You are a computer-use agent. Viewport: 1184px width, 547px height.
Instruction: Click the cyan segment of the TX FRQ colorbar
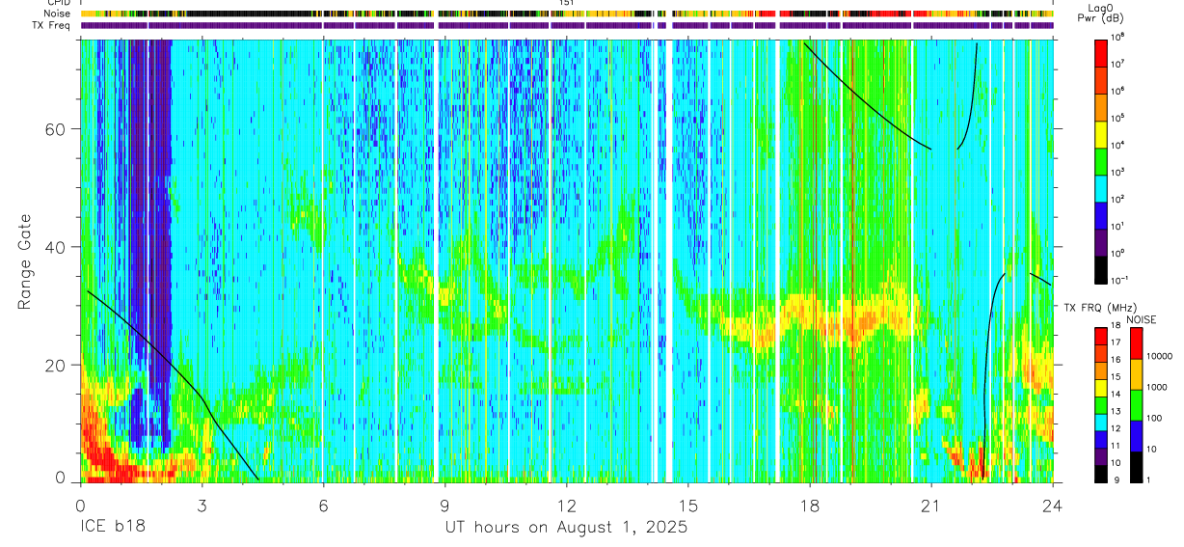click(1100, 422)
